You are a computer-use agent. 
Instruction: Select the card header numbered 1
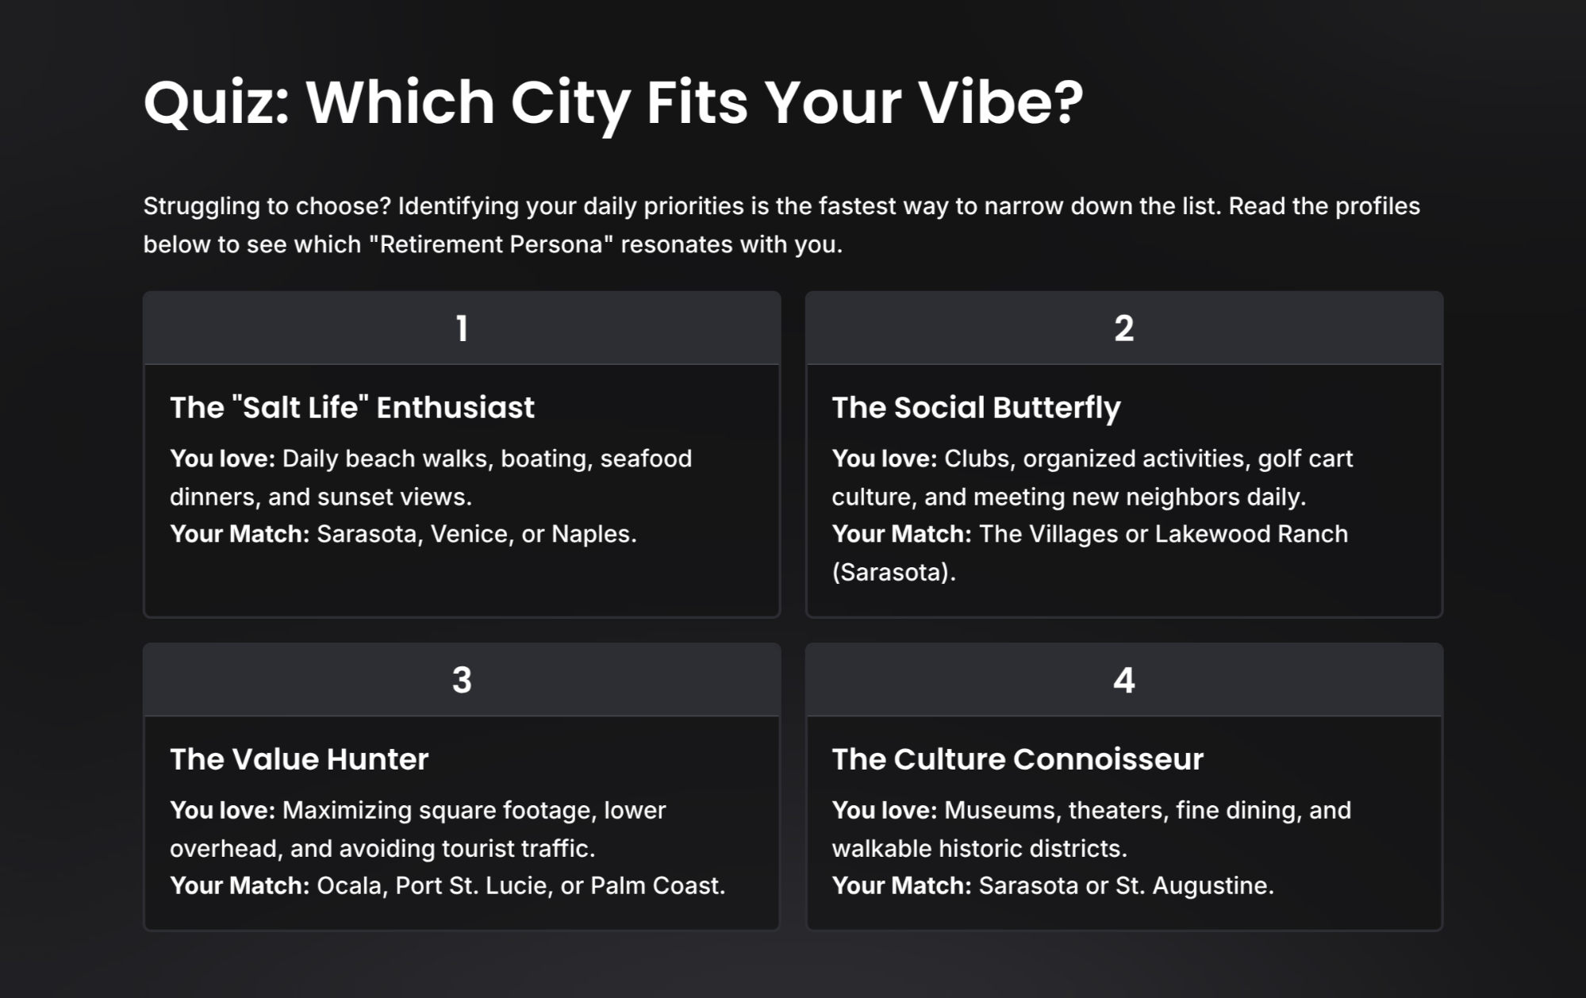click(x=462, y=328)
